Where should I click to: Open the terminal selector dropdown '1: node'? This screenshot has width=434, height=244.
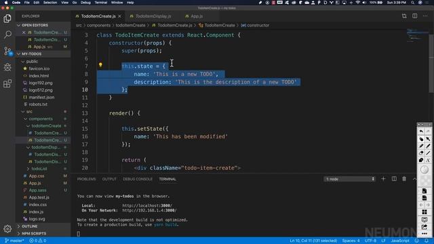350,179
